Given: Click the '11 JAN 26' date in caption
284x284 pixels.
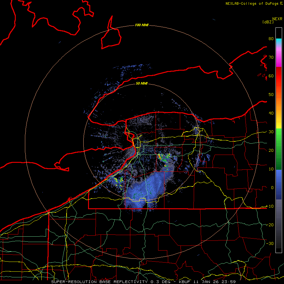Looking at the screenshot, I should point(206,282).
